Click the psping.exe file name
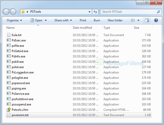The height and width of the screenshot is (125, 164). pos(19,88)
